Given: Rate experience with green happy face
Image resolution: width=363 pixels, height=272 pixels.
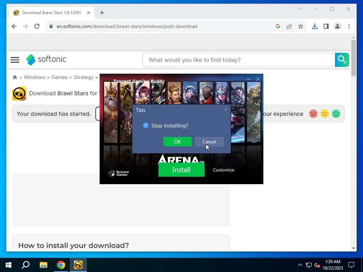Looking at the screenshot, I should tap(336, 114).
